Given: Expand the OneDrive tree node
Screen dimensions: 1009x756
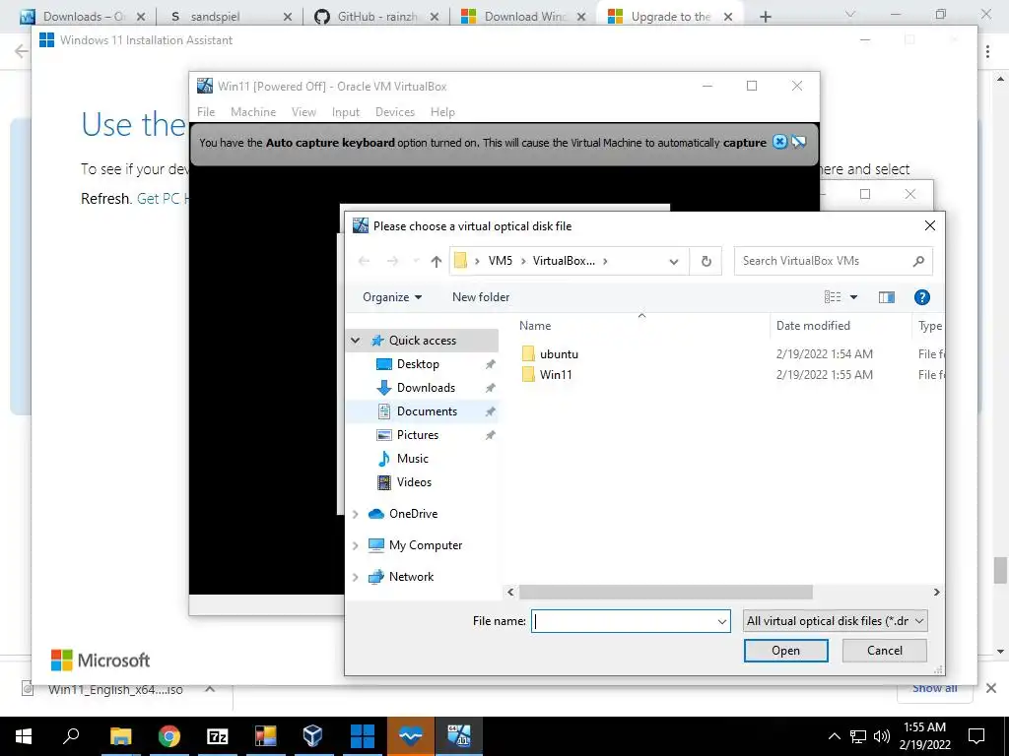Looking at the screenshot, I should (355, 514).
